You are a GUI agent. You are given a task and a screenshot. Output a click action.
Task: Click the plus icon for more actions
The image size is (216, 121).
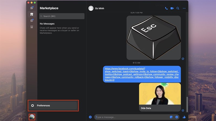click(x=90, y=117)
